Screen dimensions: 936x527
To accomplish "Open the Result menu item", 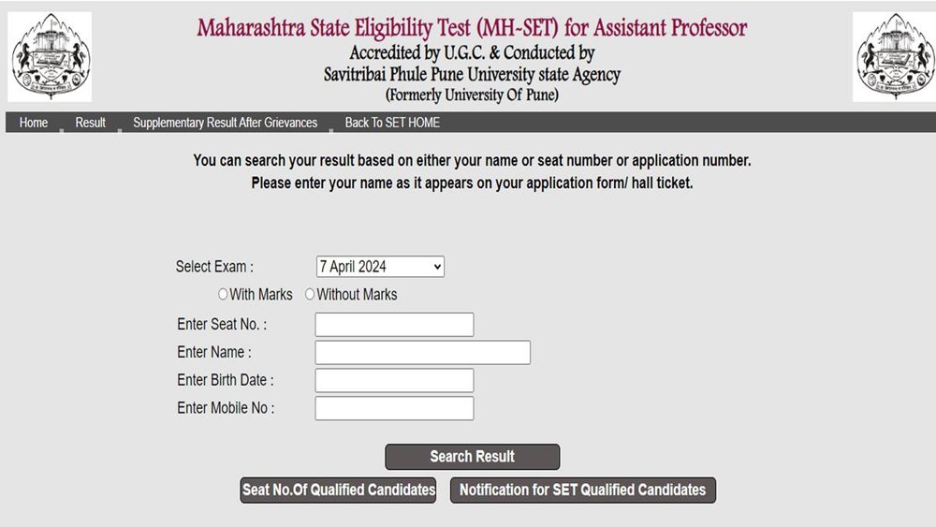I will pos(91,123).
